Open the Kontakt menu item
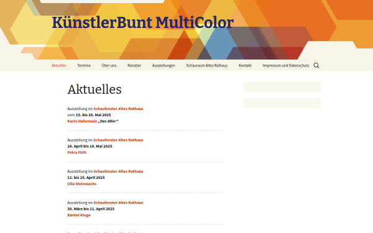Image resolution: width=373 pixels, height=233 pixels. (245, 65)
